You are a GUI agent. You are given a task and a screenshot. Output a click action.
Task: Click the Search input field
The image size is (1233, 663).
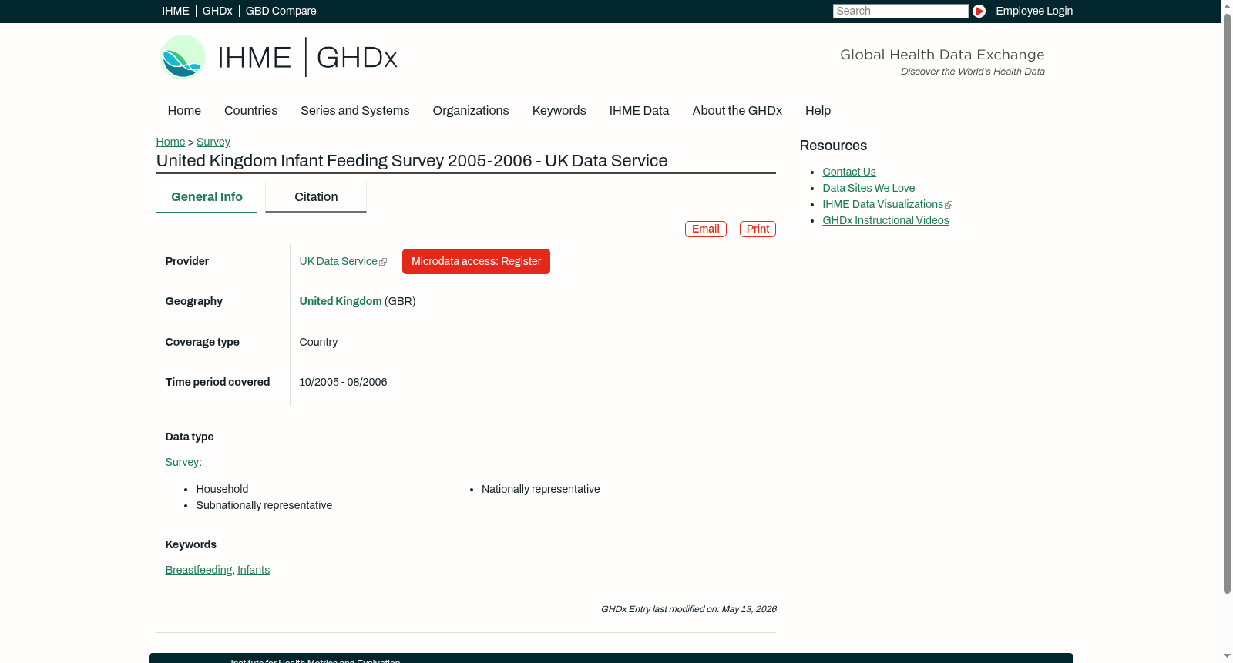900,11
